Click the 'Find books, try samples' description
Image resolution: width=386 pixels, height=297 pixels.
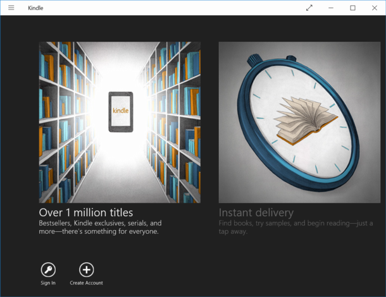coord(296,227)
